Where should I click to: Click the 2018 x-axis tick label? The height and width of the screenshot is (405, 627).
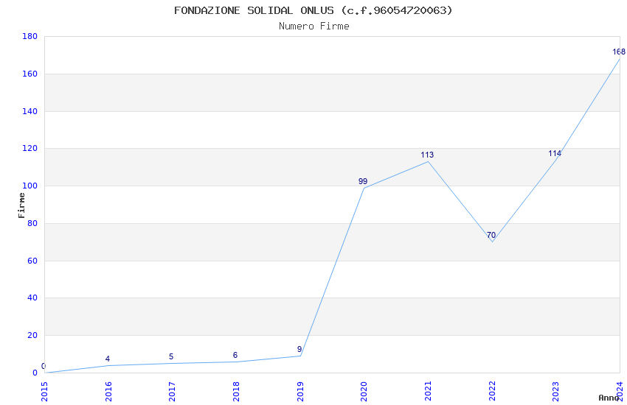(236, 392)
